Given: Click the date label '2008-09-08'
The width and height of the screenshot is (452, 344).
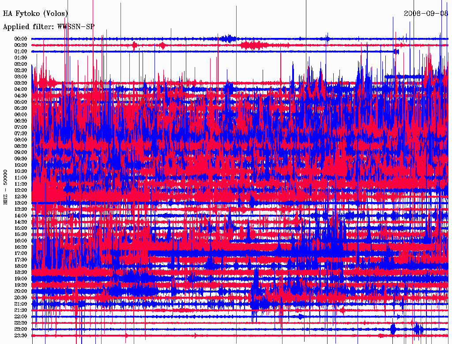Looking at the screenshot, I should [426, 13].
